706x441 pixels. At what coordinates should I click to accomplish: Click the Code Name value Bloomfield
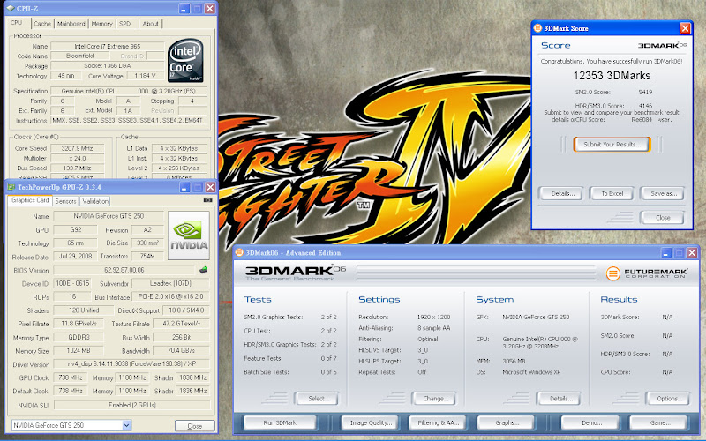(79, 56)
